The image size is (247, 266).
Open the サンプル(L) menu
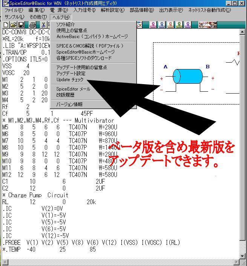click(x=14, y=17)
